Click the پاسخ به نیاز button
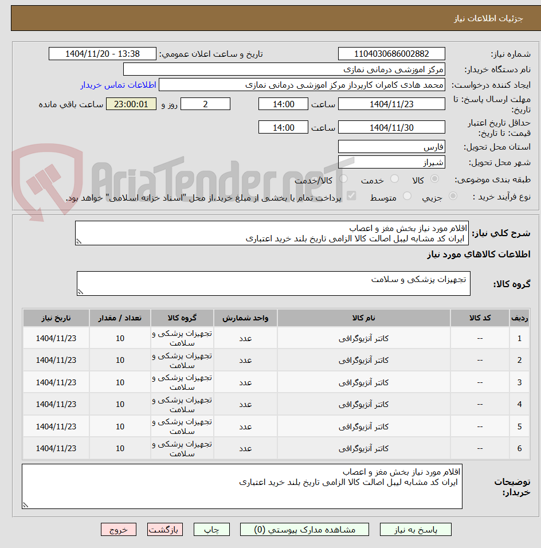 pos(415,530)
